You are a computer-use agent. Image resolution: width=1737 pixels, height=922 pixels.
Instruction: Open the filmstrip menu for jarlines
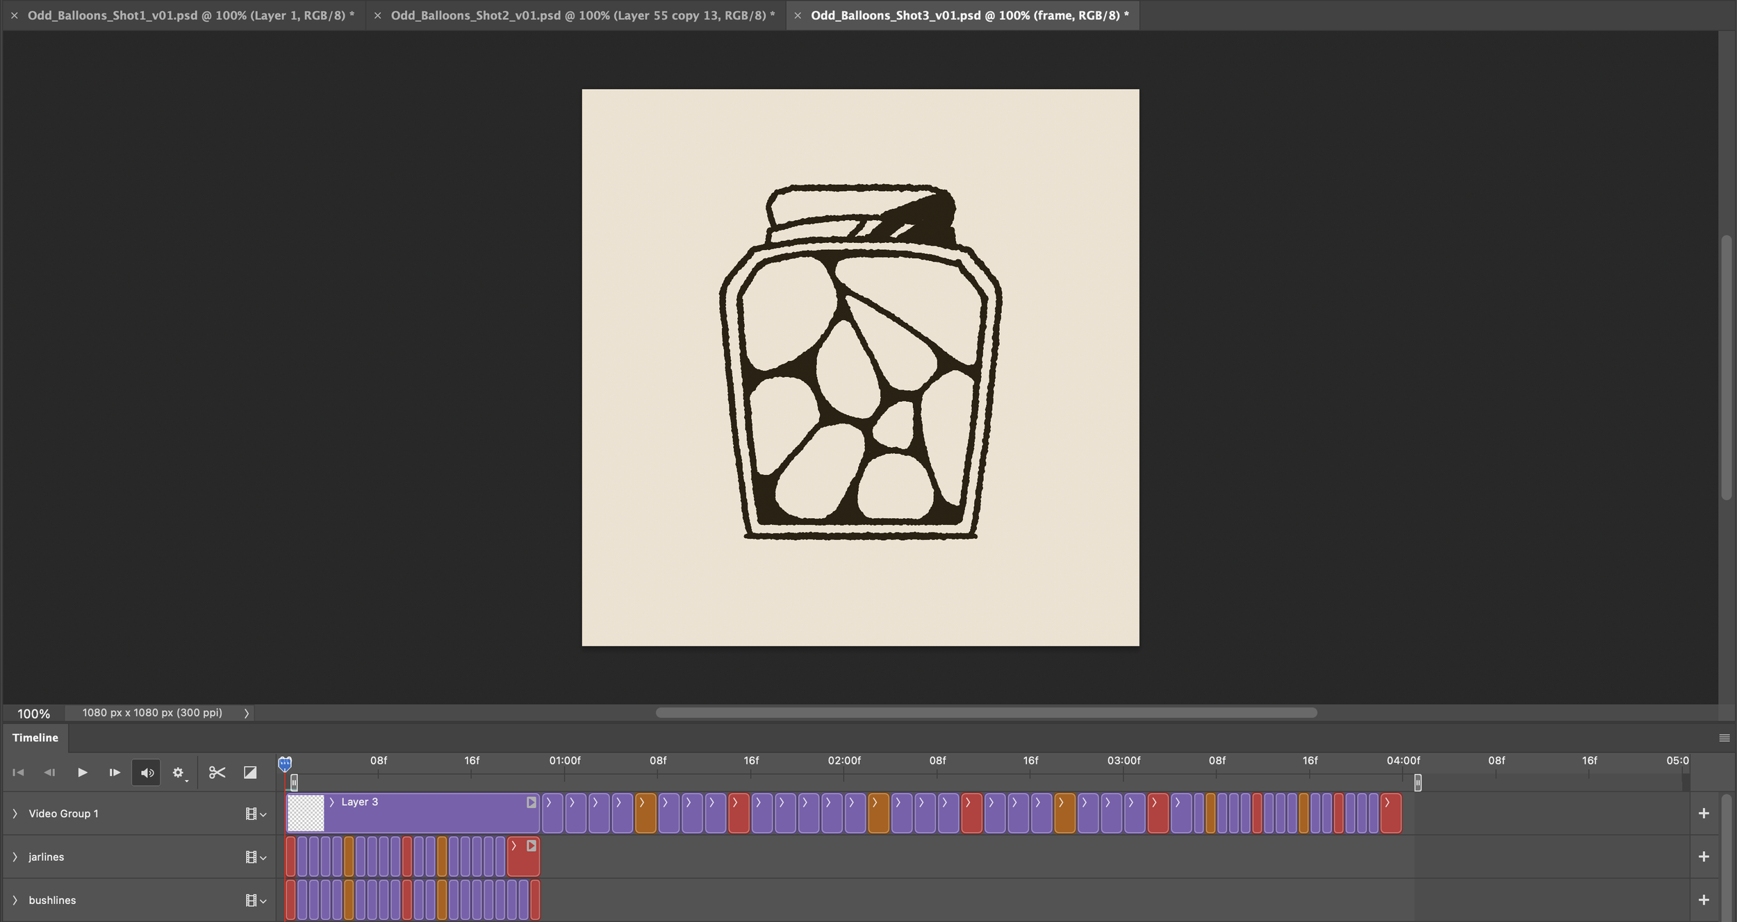tap(255, 857)
